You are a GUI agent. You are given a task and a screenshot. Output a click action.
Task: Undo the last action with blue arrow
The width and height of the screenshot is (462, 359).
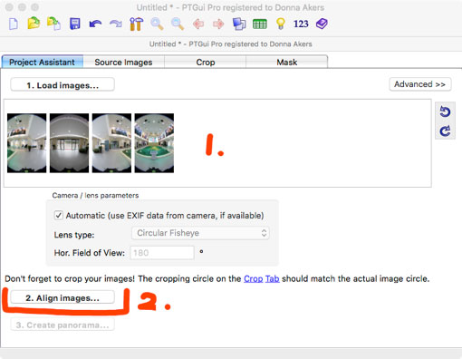coord(95,24)
